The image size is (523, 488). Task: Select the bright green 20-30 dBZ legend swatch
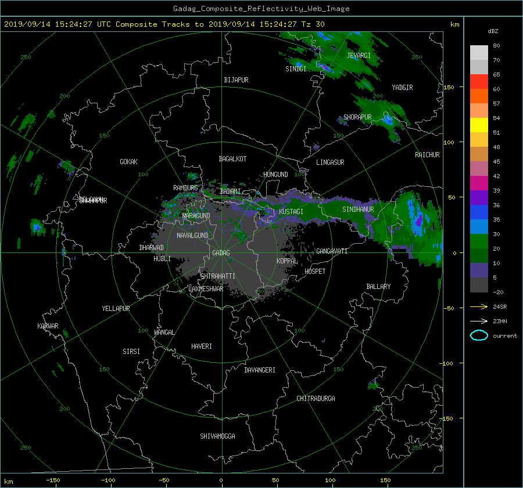[479, 241]
